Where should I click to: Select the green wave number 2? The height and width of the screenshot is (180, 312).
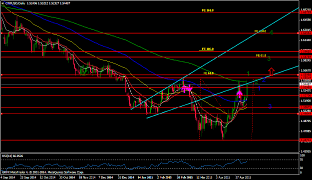[257, 81]
